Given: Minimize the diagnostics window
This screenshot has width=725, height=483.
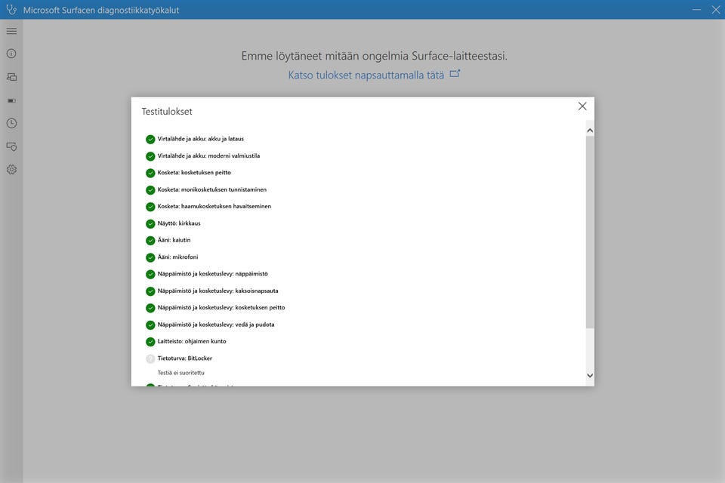Looking at the screenshot, I should click(x=696, y=10).
